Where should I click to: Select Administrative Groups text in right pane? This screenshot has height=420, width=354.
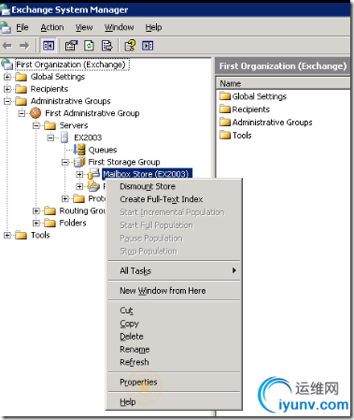coord(273,123)
